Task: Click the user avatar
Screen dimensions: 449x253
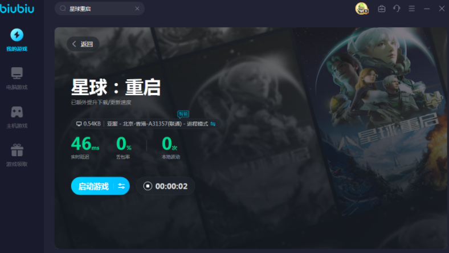Action: (x=361, y=9)
